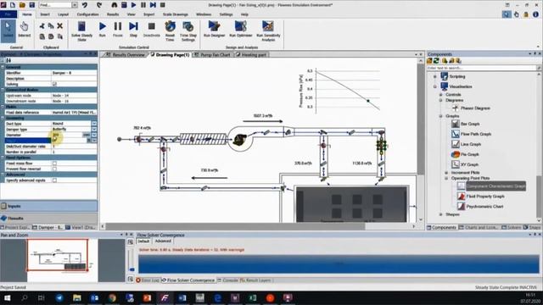Pause the simulation from the ribbon
Screen dimensions: 543x305
tap(118, 26)
